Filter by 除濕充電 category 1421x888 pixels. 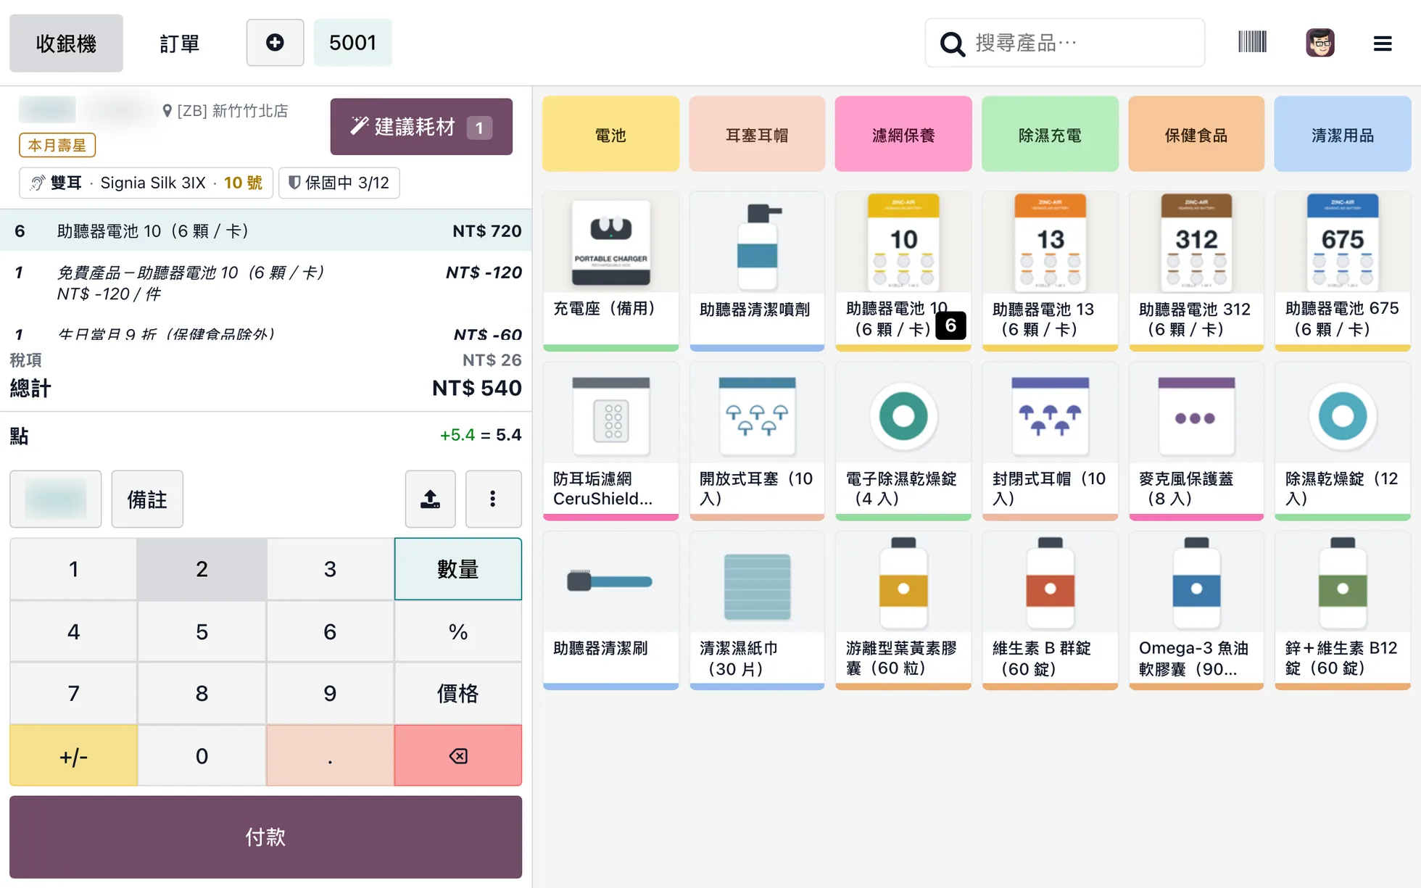click(x=1050, y=134)
